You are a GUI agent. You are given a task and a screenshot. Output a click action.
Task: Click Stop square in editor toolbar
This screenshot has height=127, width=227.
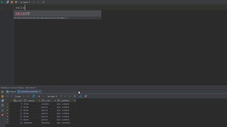[43, 2]
